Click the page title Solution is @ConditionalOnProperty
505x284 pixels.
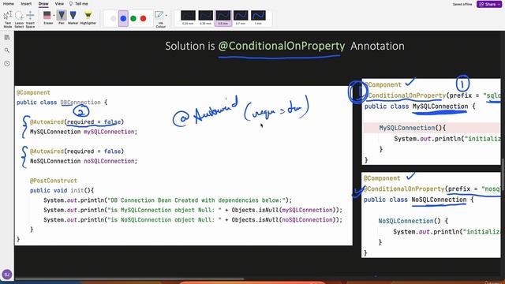click(285, 46)
